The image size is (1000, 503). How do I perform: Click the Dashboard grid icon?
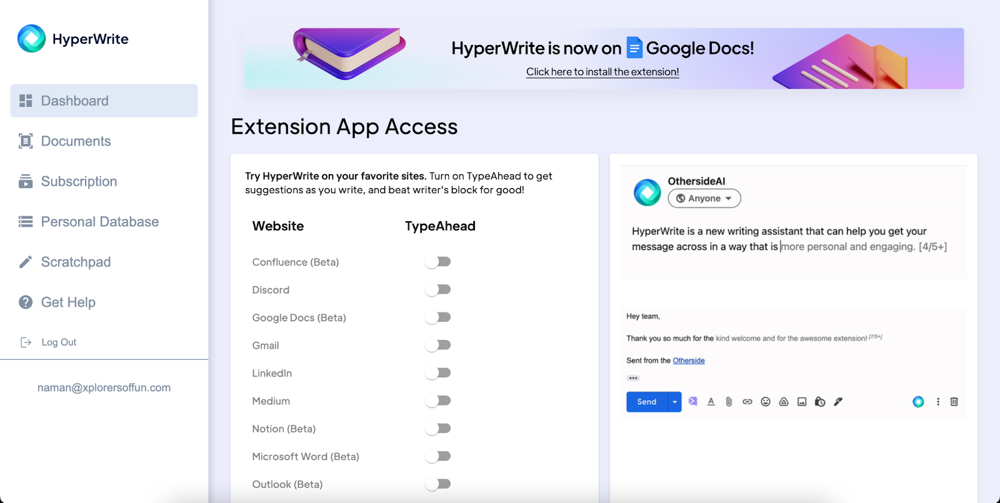click(26, 101)
